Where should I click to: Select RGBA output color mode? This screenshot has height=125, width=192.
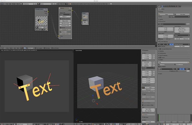click(187, 69)
